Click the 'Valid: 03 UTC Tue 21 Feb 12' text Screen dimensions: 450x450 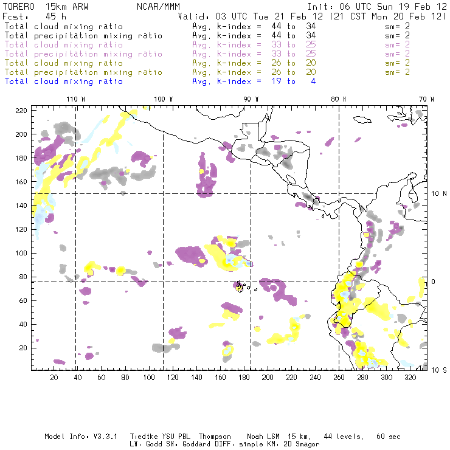click(x=251, y=16)
